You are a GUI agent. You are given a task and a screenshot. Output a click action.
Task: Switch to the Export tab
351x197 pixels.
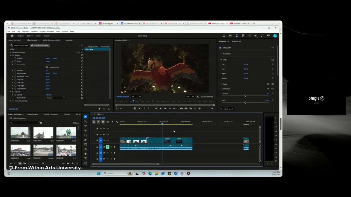[47, 36]
